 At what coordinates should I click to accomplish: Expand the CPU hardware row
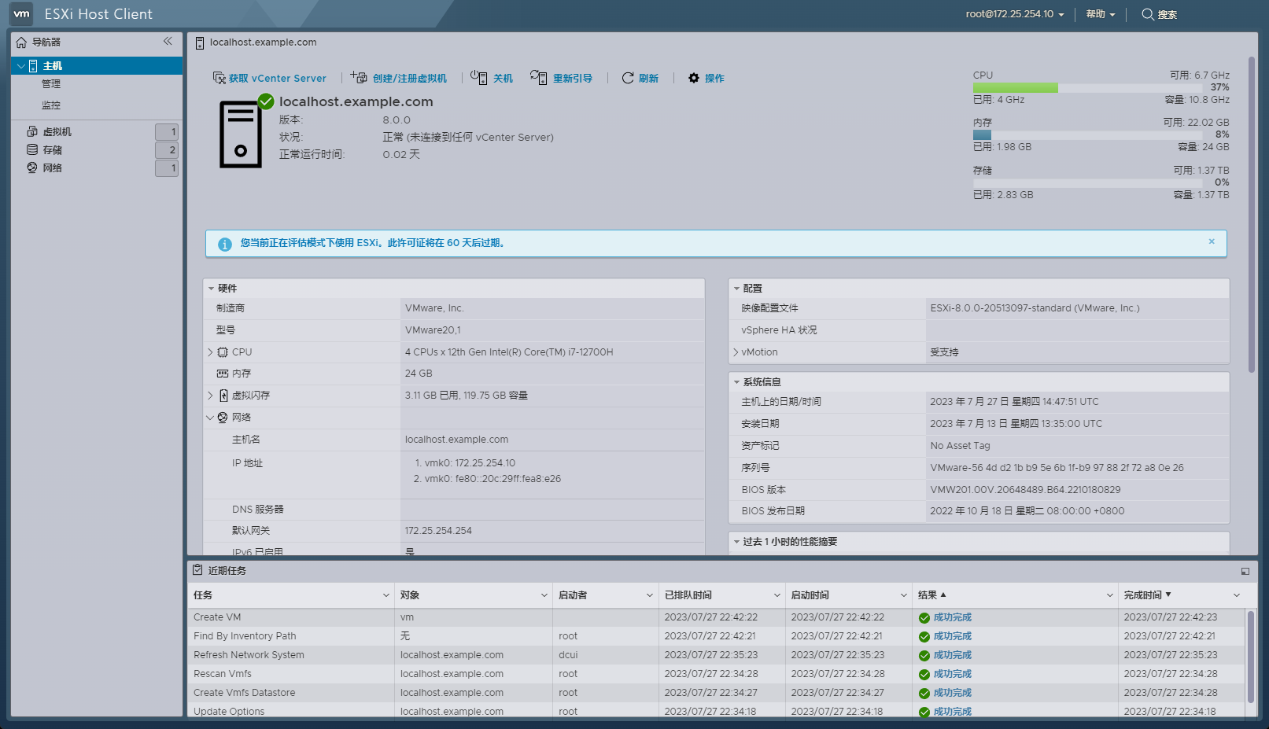(210, 352)
